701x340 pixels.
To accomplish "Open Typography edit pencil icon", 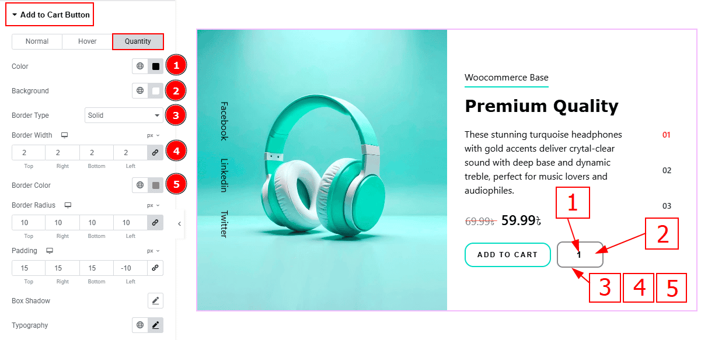I will point(155,325).
